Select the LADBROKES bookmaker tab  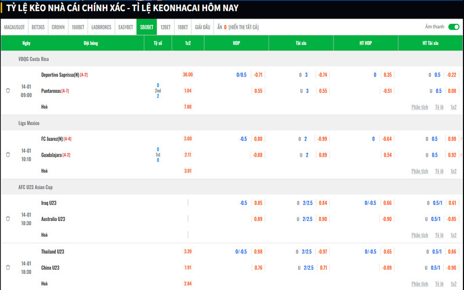pyautogui.click(x=101, y=27)
